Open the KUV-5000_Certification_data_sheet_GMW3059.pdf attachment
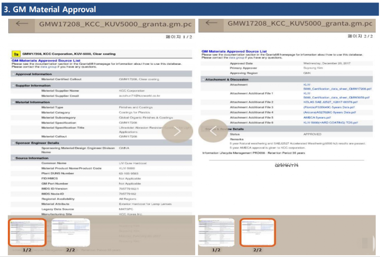Viewport: 380px width, 257px height. pos(336,96)
